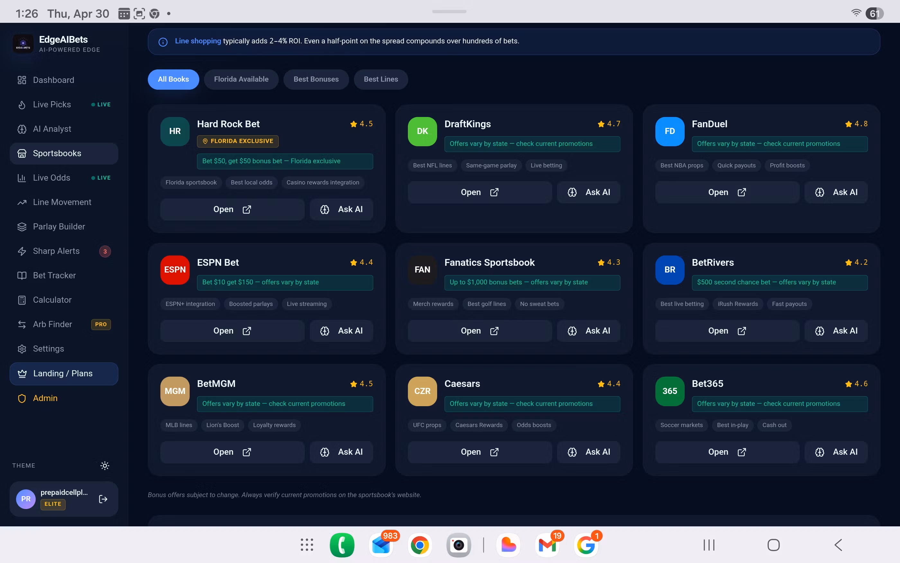The image size is (900, 563).
Task: Select Sportsbooks in sidebar
Action: (x=64, y=153)
